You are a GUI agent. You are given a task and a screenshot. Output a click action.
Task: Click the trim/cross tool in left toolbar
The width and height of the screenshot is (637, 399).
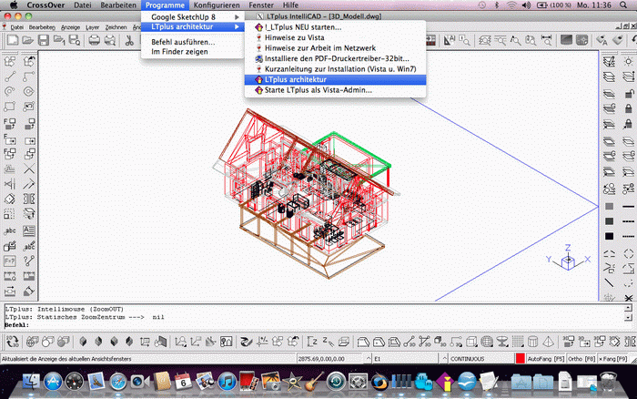[29, 169]
